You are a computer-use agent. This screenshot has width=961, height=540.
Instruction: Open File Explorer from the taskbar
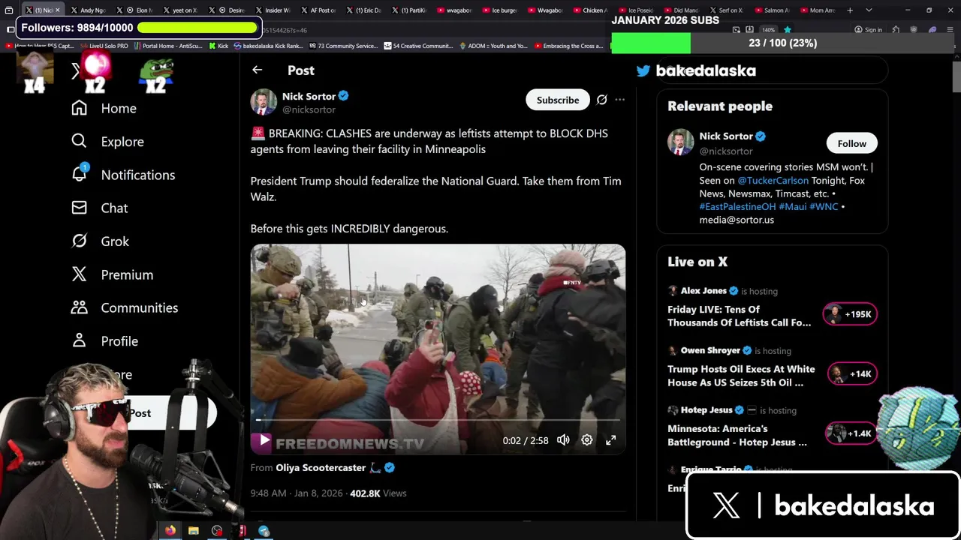(194, 531)
